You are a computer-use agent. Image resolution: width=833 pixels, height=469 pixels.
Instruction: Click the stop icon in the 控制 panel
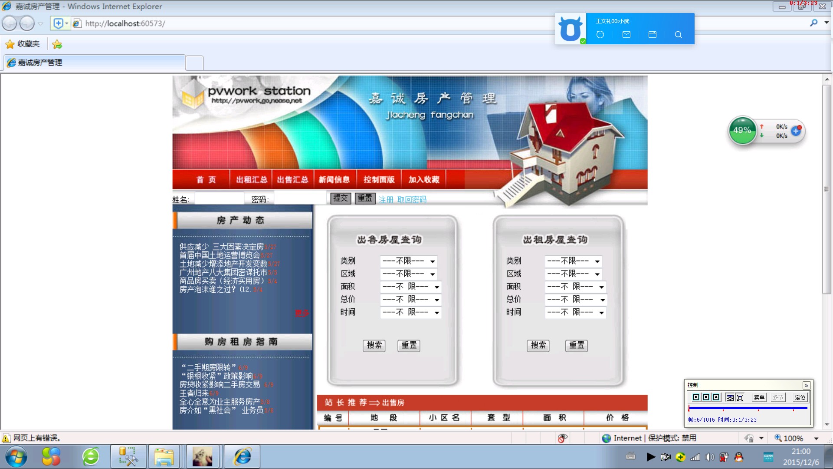click(x=706, y=397)
